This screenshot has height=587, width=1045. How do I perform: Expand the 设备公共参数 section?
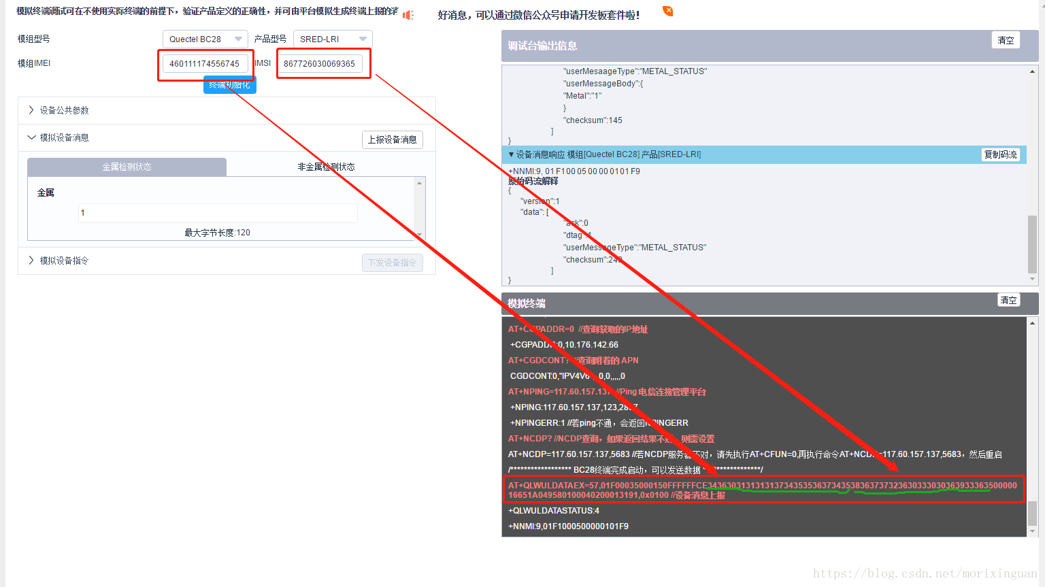[227, 110]
